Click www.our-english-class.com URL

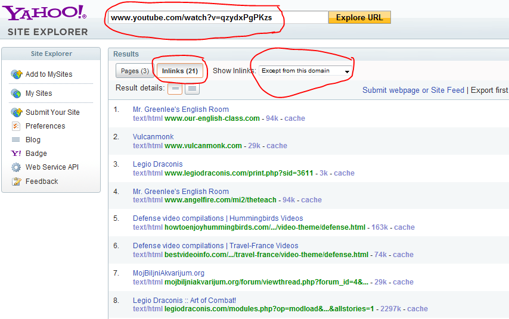pos(212,118)
